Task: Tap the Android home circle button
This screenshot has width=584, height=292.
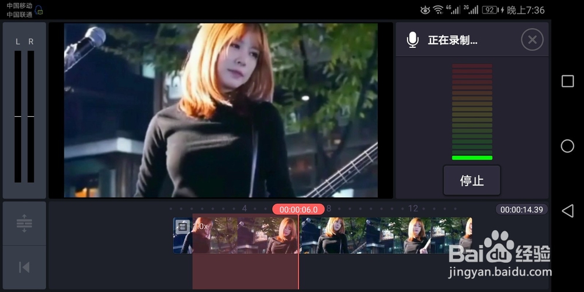Action: click(568, 146)
